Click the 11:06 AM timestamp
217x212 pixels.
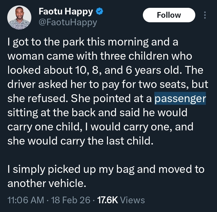pyautogui.click(x=25, y=200)
